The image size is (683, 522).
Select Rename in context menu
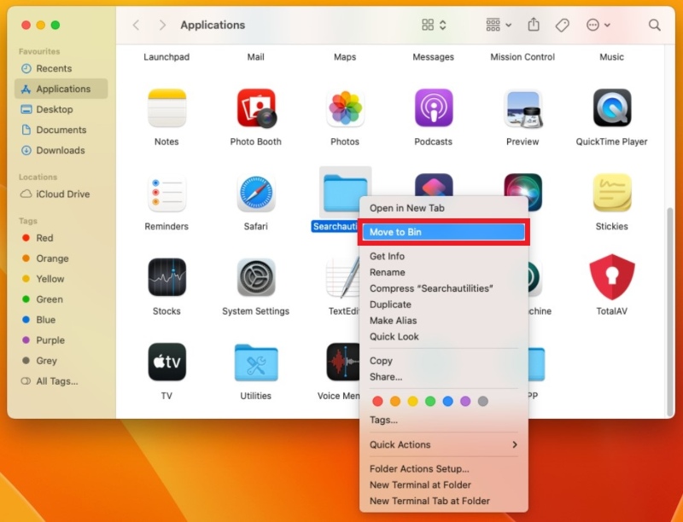443,272
